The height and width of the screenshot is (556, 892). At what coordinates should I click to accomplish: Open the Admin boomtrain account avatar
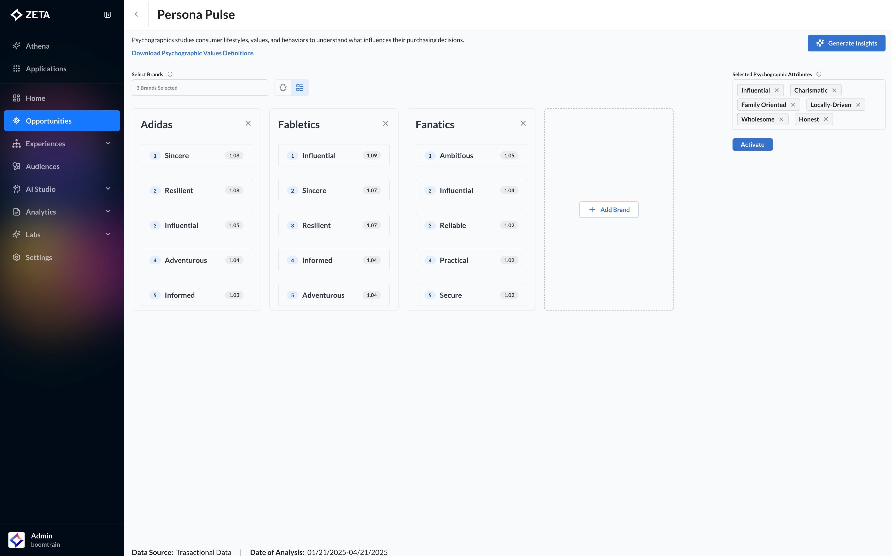[x=17, y=540]
